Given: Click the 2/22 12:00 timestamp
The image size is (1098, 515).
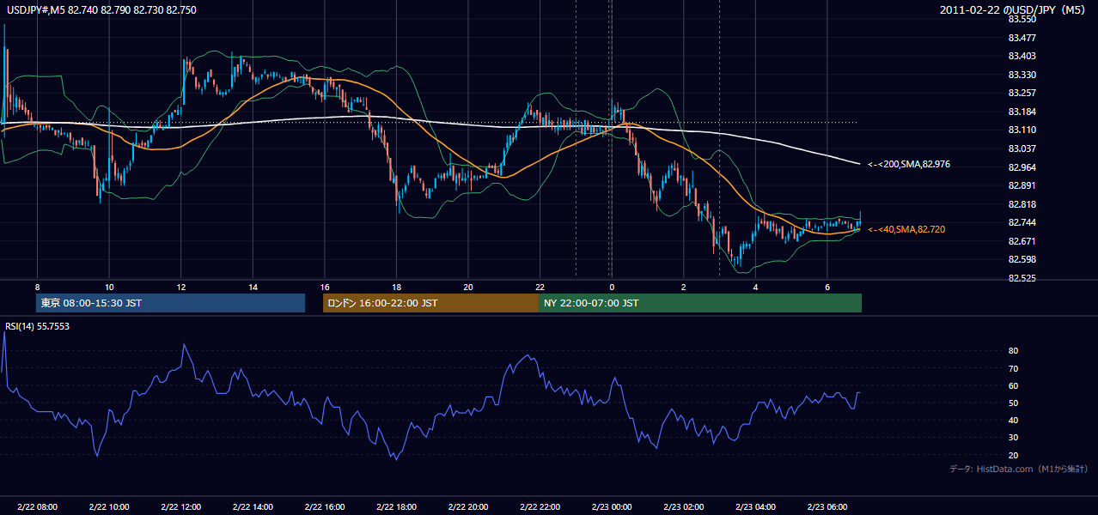Looking at the screenshot, I should tap(181, 507).
